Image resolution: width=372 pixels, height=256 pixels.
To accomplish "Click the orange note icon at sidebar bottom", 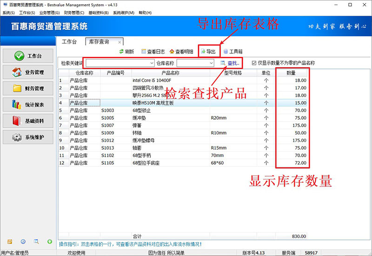I will (10, 242).
